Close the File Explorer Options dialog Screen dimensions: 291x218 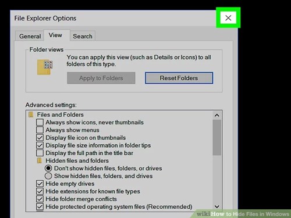tap(228, 18)
